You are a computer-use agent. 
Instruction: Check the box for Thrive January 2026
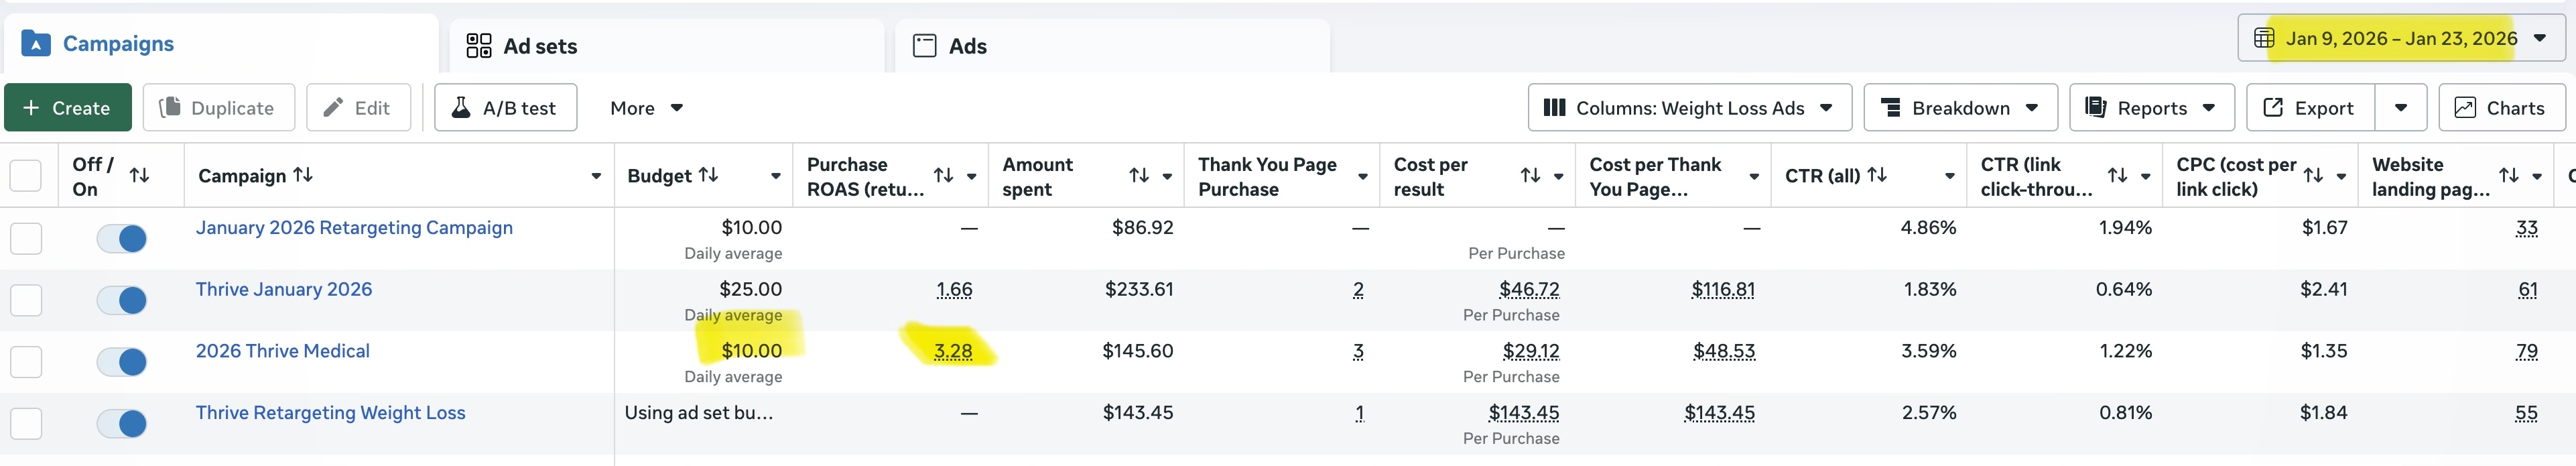[26, 300]
